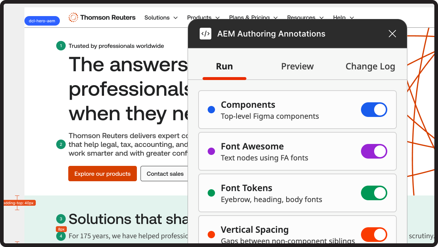Screen dimensions: 438x247
Task: Click the Thomson Reuters logo
Action: click(x=102, y=17)
